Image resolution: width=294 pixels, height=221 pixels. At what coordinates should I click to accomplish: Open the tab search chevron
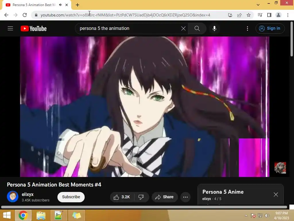(258, 5)
